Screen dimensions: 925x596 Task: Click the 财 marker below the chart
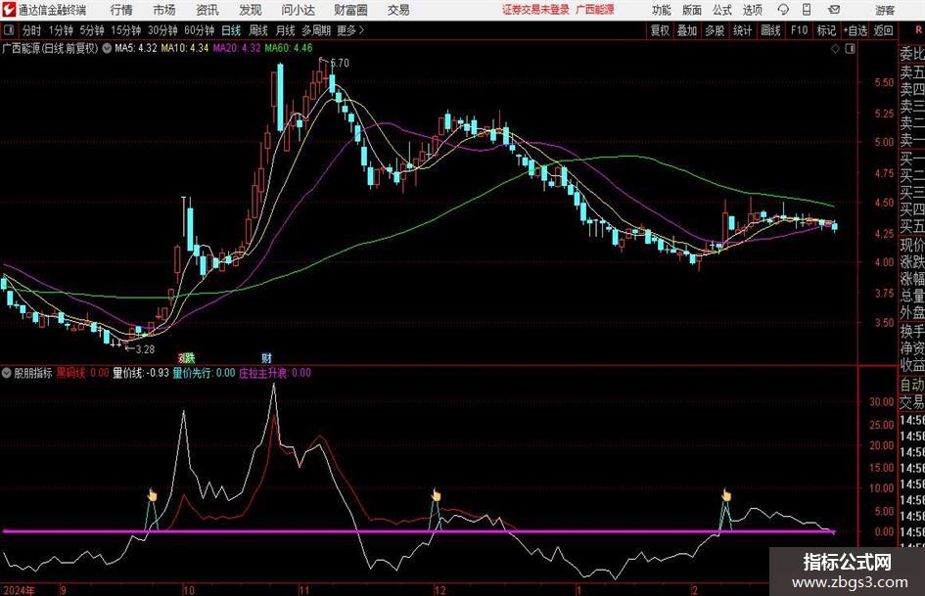point(266,357)
